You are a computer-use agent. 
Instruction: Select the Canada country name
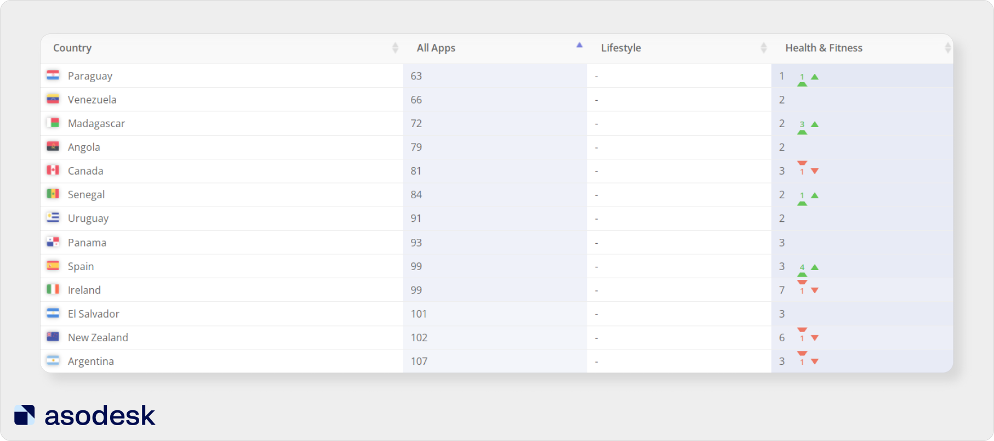coord(85,171)
